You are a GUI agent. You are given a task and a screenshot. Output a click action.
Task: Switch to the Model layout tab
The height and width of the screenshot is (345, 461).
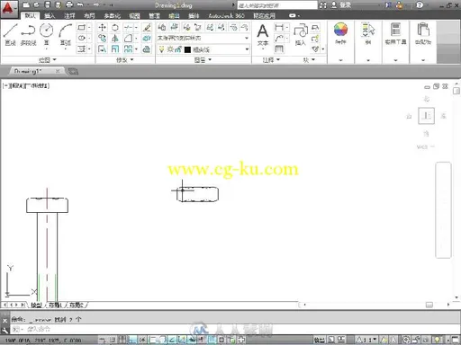(x=36, y=305)
